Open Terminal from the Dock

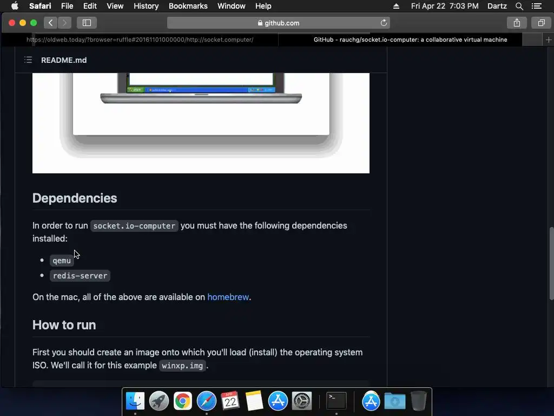(x=337, y=401)
